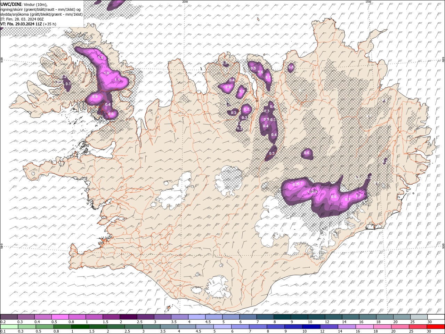The image size is (445, 334).
Task: Pick the top-row swatch starting at 16
Action: [367, 317]
